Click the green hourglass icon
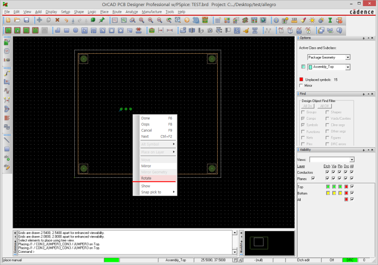The width and height of the screenshot is (378, 265). click(x=330, y=20)
